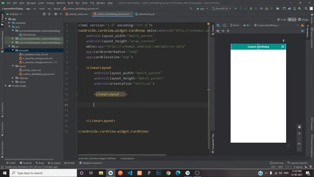Click LinearLayout in the editor breadcrumb
Image resolution: width=314 pixels, height=177 pixels.
pyautogui.click(x=127, y=158)
